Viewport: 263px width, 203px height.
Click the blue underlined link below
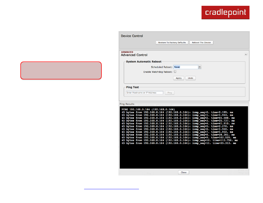point(111,189)
